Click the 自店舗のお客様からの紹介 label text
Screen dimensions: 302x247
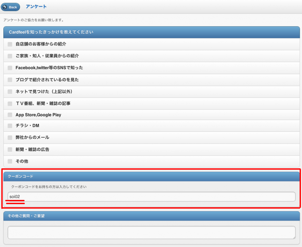click(41, 44)
